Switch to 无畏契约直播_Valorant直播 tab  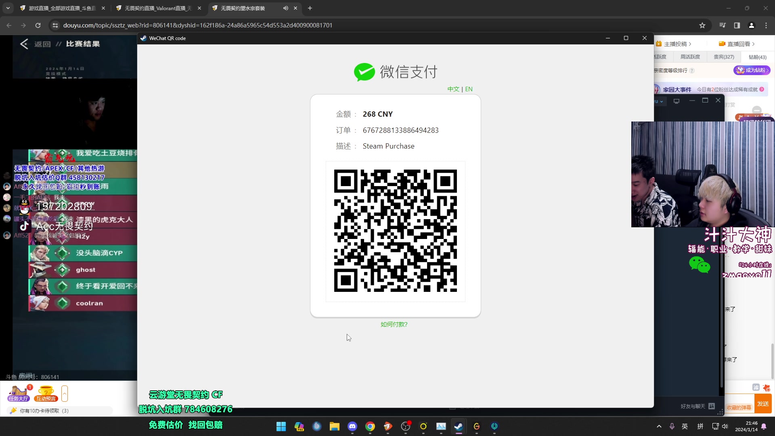(x=158, y=8)
